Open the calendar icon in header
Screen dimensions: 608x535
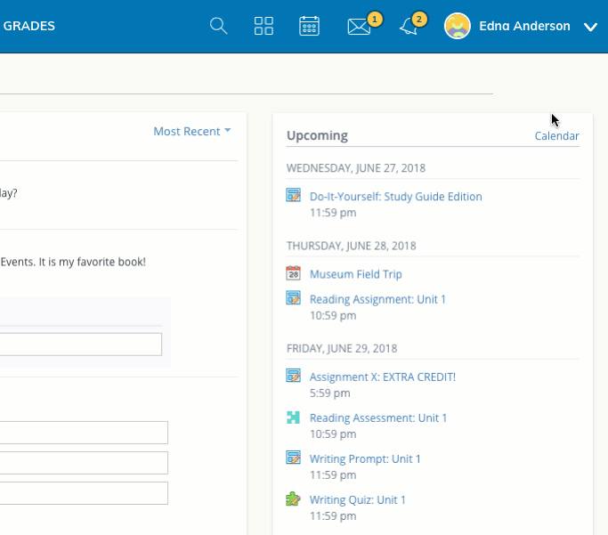(x=309, y=26)
